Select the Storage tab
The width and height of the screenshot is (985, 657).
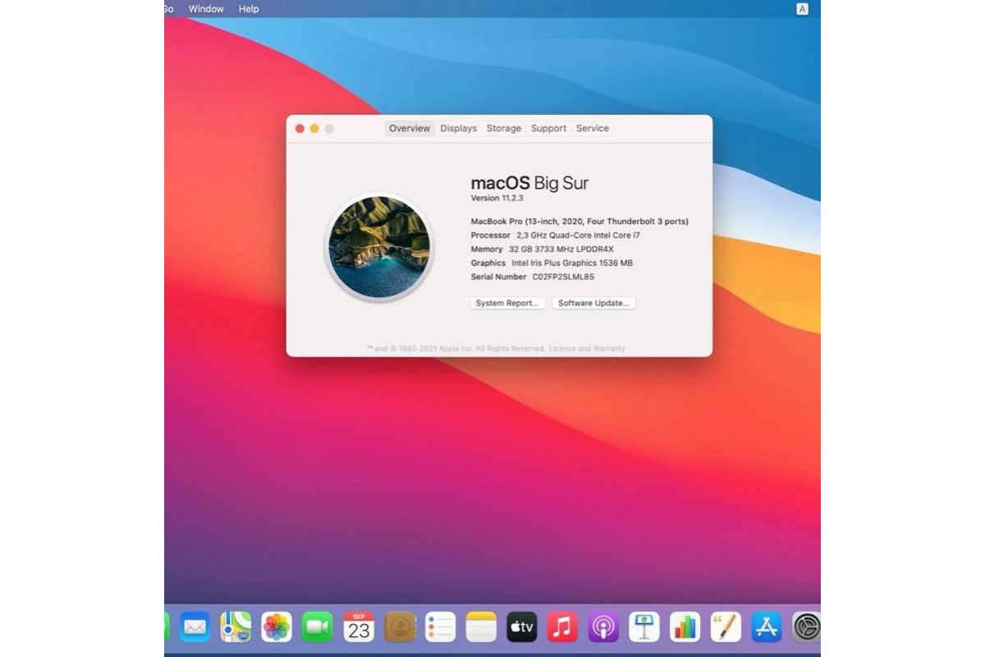(503, 128)
